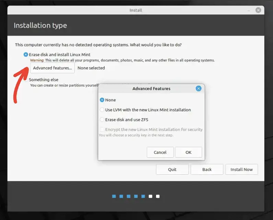
Task: Minimize the Install window
Action: point(249,10)
